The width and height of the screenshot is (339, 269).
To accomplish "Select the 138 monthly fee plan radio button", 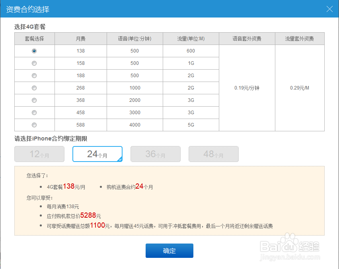I will pyautogui.click(x=34, y=51).
